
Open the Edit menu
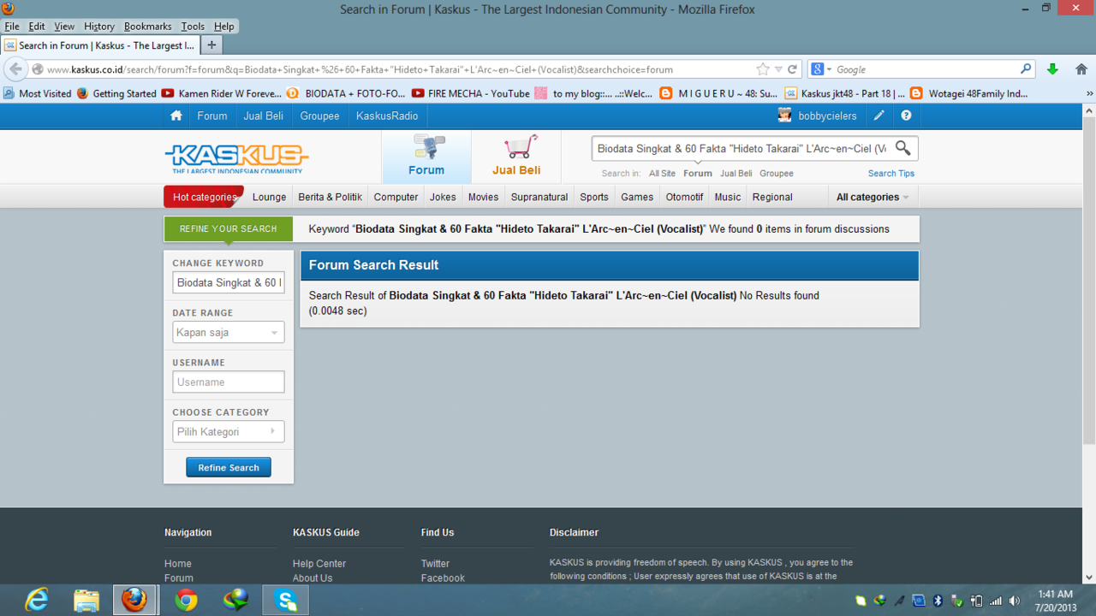pos(37,27)
